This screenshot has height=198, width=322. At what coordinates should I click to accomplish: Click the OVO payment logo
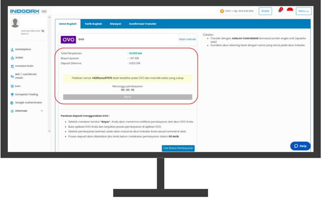pyautogui.click(x=68, y=40)
